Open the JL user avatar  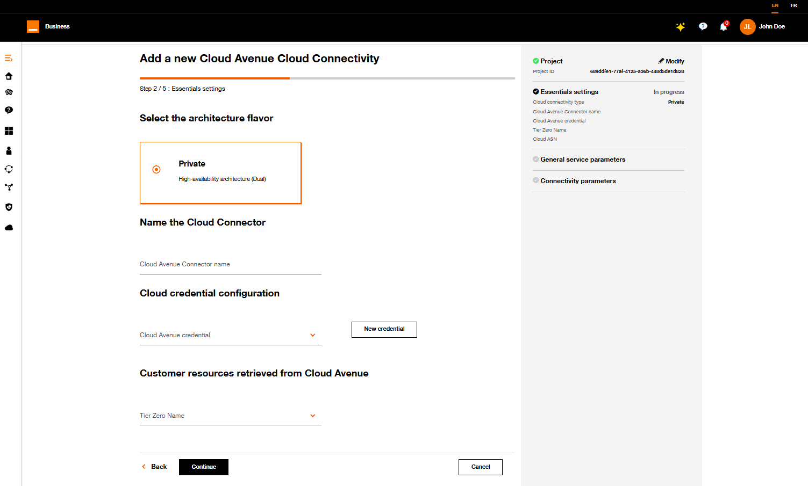(x=747, y=27)
